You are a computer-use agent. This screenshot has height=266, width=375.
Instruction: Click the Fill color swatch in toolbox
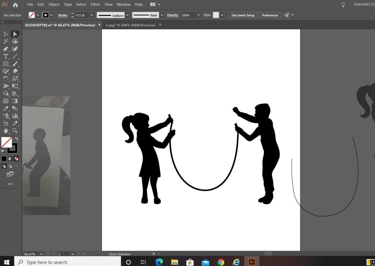[6, 142]
